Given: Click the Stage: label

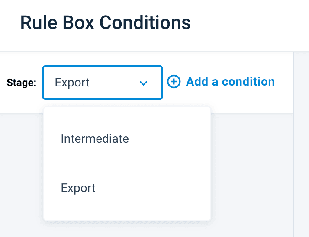Looking at the screenshot, I should pos(22,83).
